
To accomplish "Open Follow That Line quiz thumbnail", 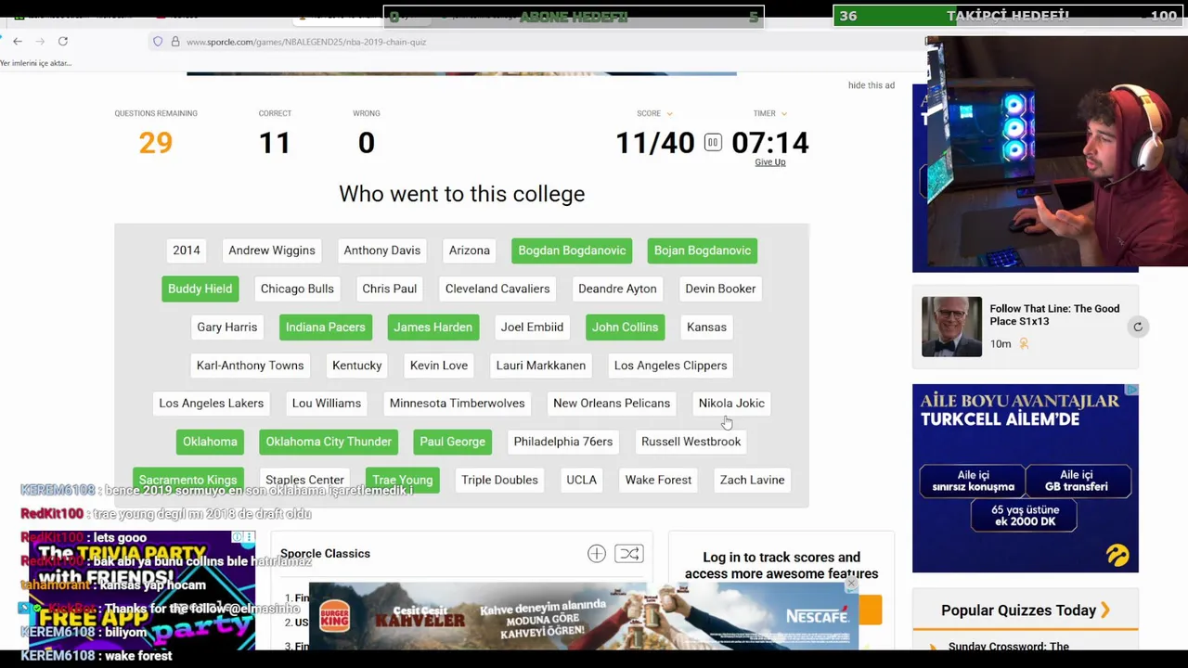I will click(x=951, y=327).
